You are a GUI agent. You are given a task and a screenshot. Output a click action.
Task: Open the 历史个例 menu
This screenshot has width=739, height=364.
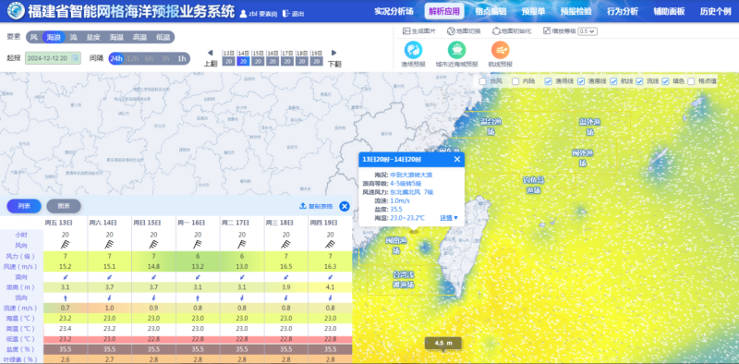(715, 11)
